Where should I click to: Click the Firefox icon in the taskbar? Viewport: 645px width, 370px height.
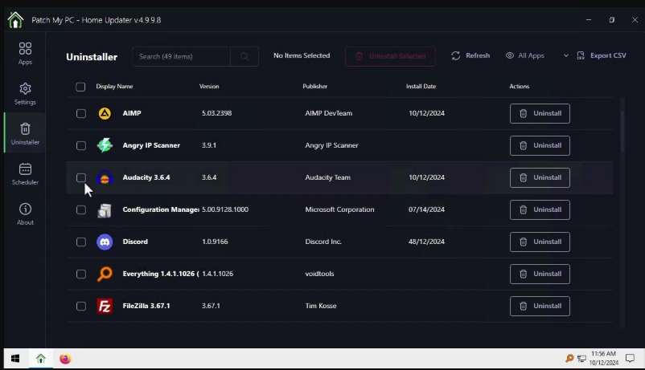click(x=65, y=359)
